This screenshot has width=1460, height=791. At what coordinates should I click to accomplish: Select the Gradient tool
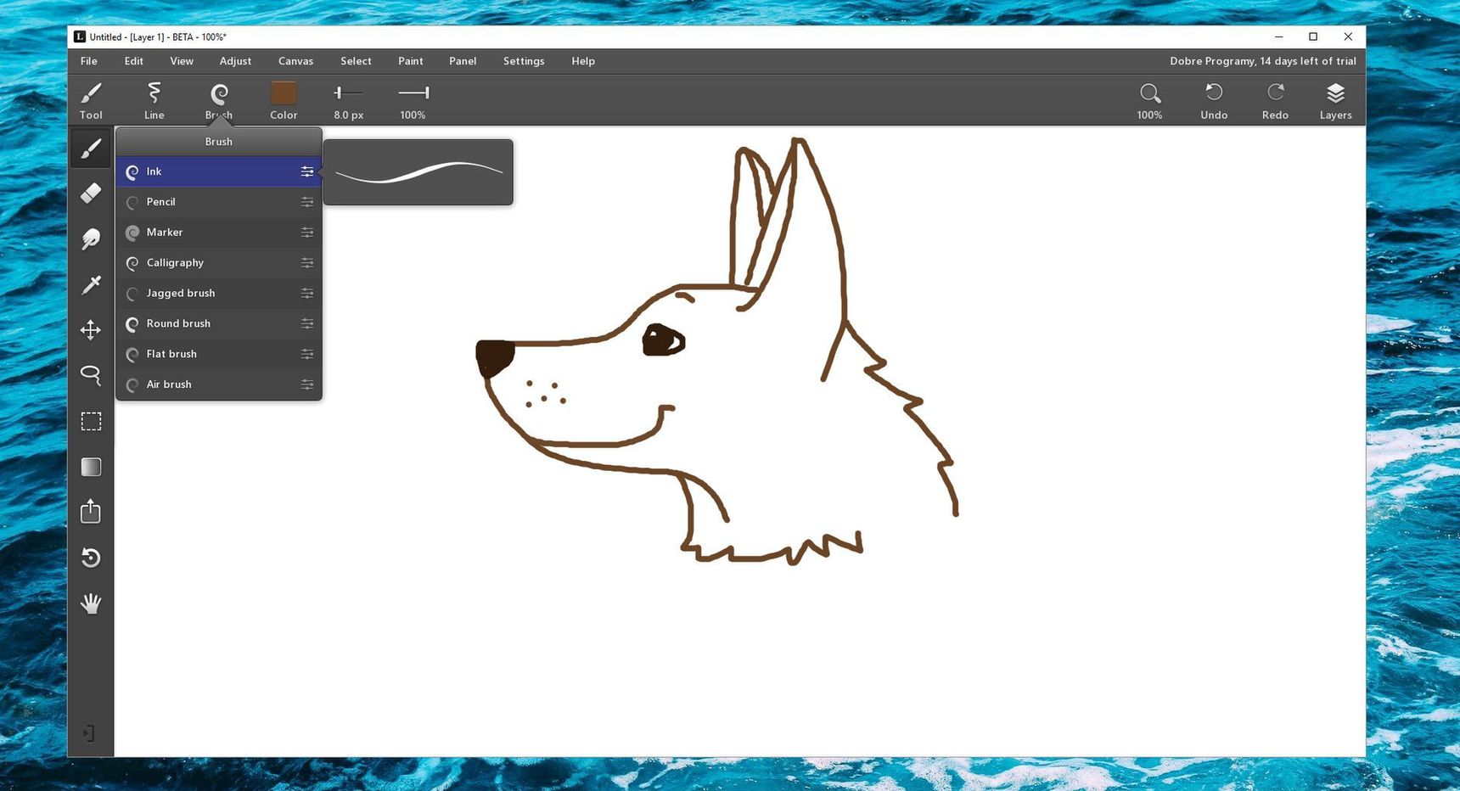point(91,467)
